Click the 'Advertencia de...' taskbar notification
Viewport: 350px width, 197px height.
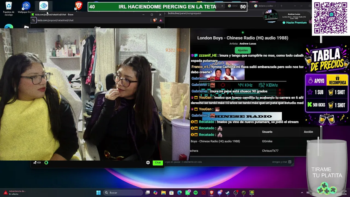14,193
